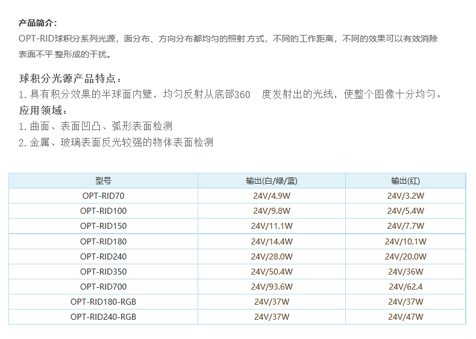Click the OPT-RID180 model cell without RGB
Screen dimensions: 476x339
point(103,241)
